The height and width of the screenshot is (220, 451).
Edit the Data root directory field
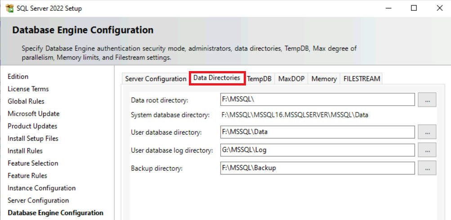click(x=317, y=99)
